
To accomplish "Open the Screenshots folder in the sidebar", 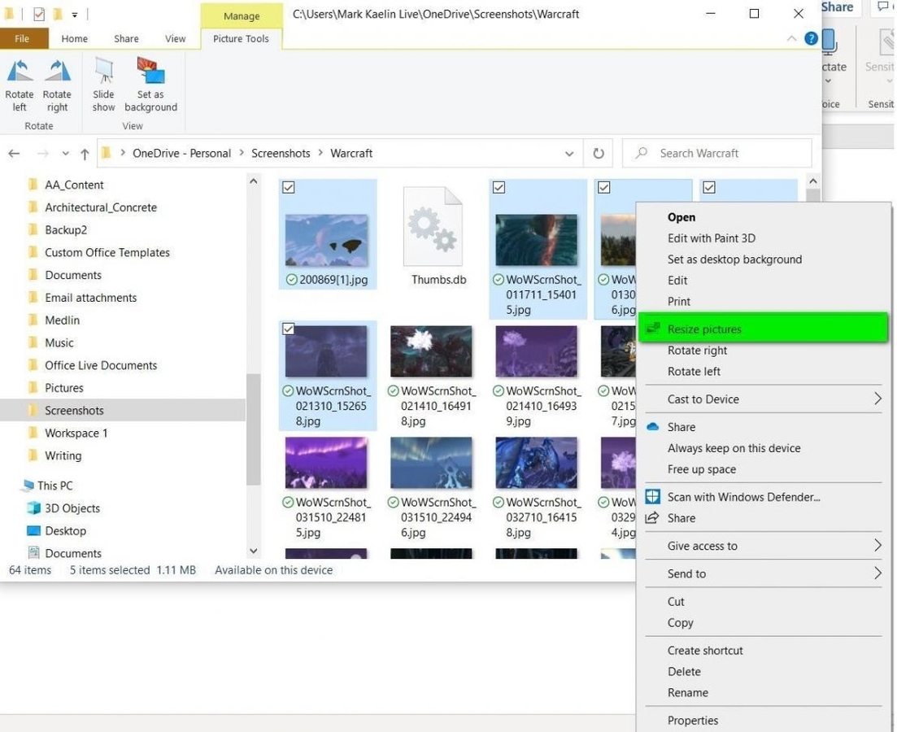I will (x=72, y=410).
